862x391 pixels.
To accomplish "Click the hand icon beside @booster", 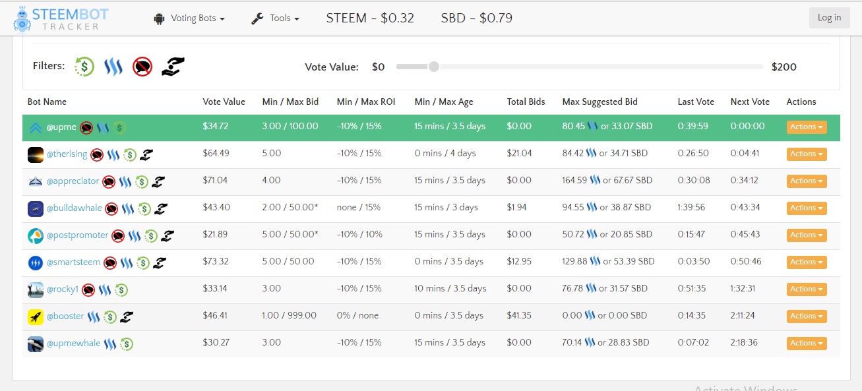I will (x=127, y=316).
